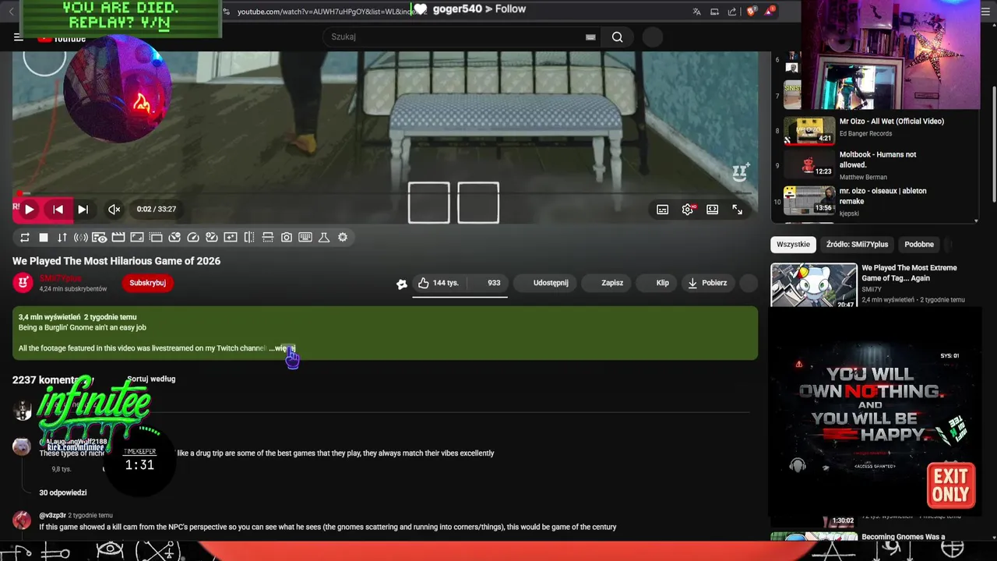Increase playback speed with plus gauge icon

211,237
